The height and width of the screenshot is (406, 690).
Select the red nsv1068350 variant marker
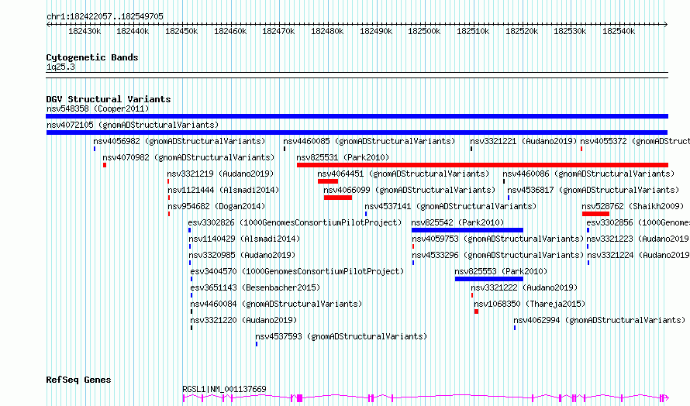click(x=476, y=311)
